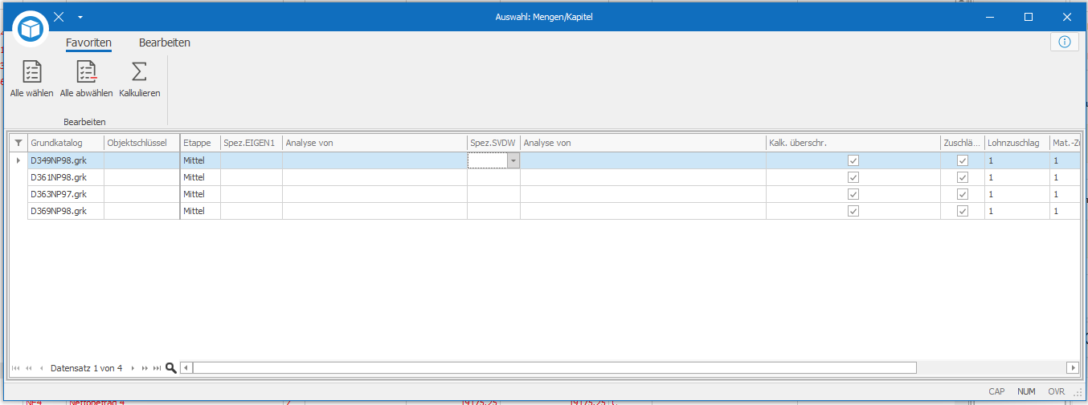Click the Lohnzuschlag column header
The width and height of the screenshot is (1088, 405).
point(1016,143)
